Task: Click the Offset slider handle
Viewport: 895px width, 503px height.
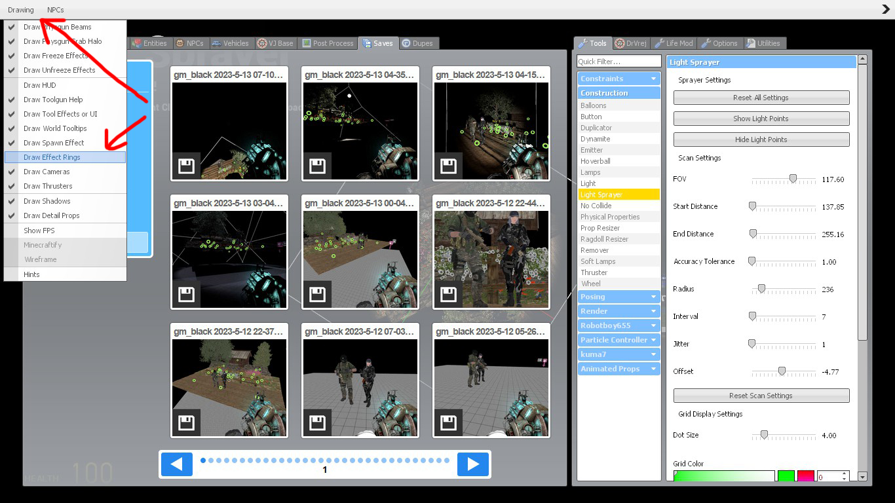Action: [782, 371]
